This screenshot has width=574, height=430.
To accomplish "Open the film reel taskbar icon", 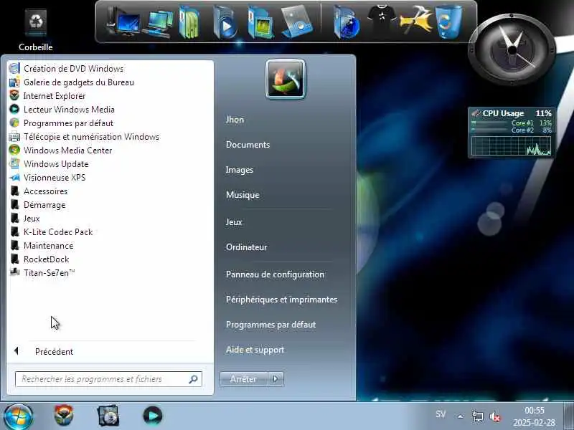I will click(x=108, y=416).
